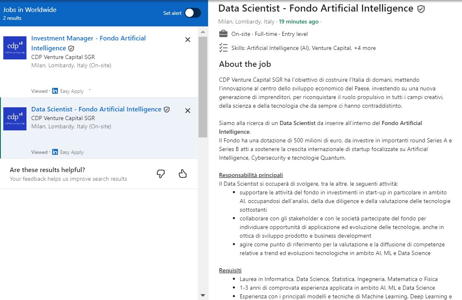
Task: Click 'CDP Venture Capital SGR' under Investment Manager
Action: pos(63,57)
